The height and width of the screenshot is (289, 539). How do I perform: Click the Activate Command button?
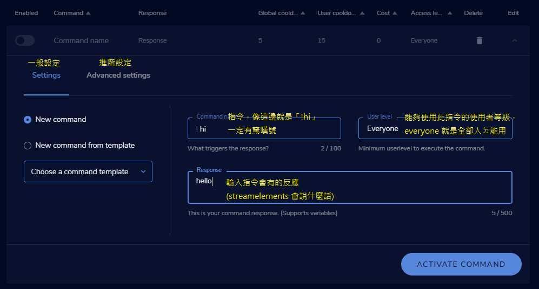[461, 264]
